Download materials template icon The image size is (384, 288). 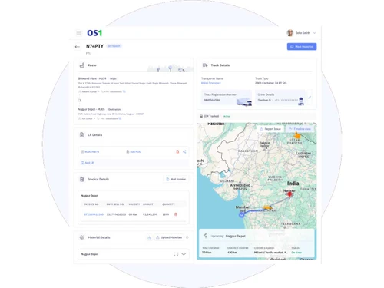point(149,237)
